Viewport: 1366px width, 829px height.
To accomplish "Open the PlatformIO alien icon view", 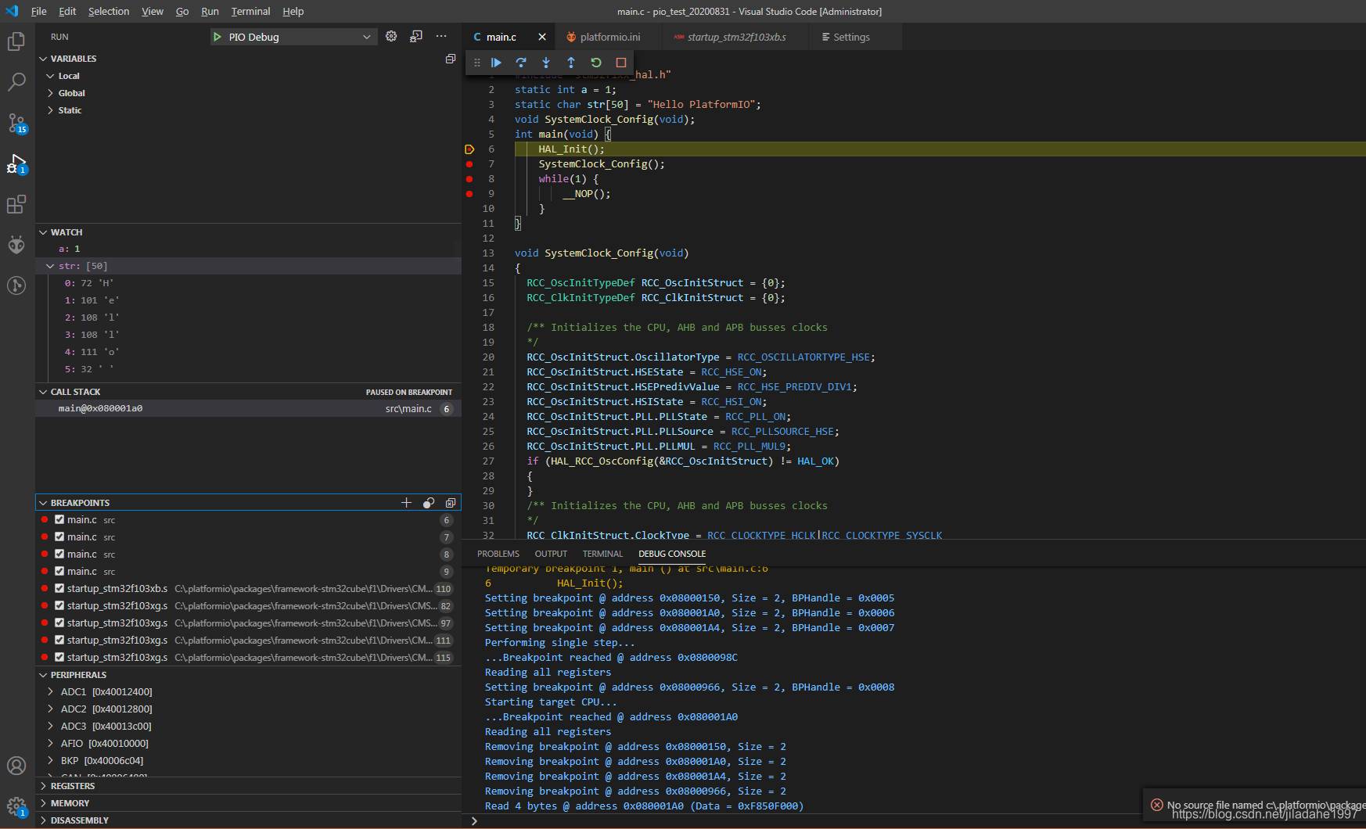I will [x=16, y=246].
